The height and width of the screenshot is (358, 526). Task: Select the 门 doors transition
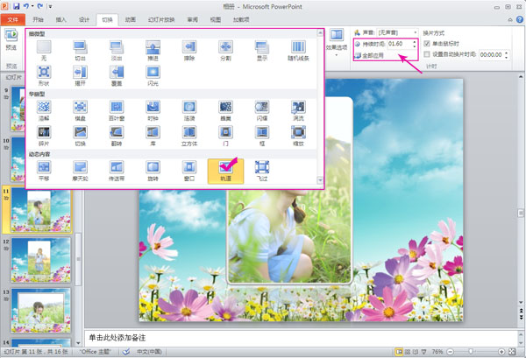[x=226, y=136]
